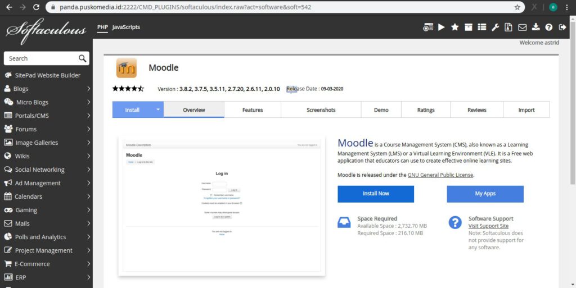Expand the Gaming category
The image size is (576, 288).
click(46, 210)
